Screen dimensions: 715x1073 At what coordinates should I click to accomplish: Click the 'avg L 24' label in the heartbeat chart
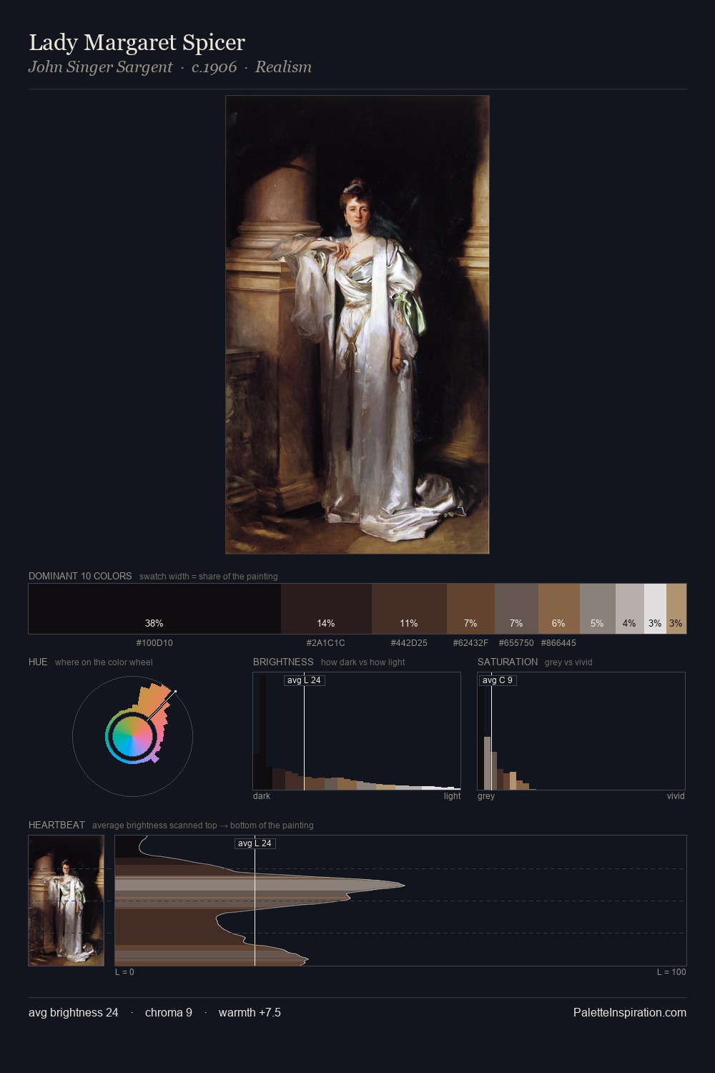255,843
